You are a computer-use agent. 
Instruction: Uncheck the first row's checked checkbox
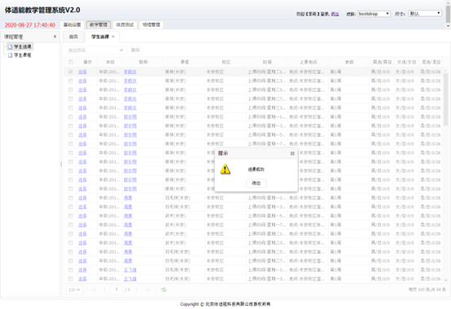71,72
